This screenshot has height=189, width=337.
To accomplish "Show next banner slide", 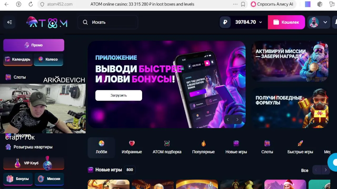I will [x=237, y=119].
